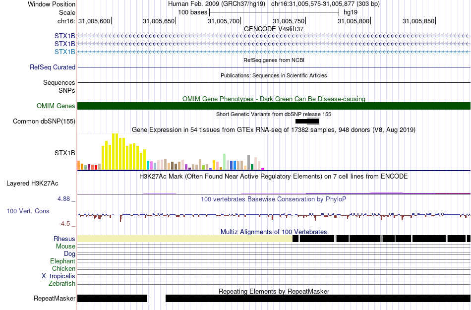
Task: Click the RepeatMasker track label
Action: tap(55, 298)
